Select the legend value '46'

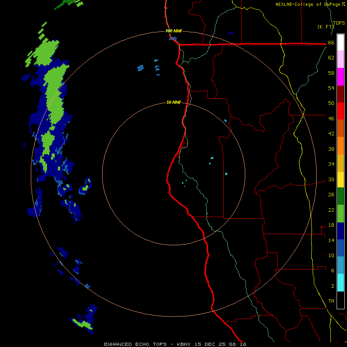(x=331, y=119)
